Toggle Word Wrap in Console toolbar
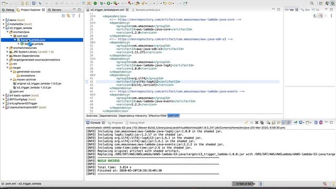This screenshot has height=189, width=336. 279,122
